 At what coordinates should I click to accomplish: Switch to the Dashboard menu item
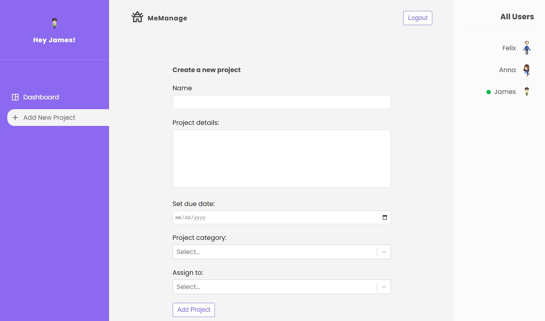(41, 97)
